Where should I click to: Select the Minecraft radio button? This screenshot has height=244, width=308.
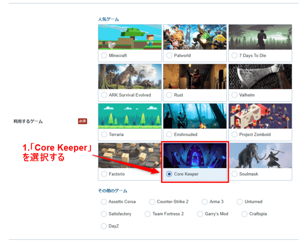(104, 55)
